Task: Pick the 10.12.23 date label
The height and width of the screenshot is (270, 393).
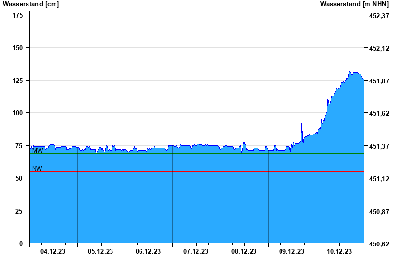Action: tap(339, 251)
